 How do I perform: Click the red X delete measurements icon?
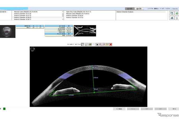[x=111, y=44]
